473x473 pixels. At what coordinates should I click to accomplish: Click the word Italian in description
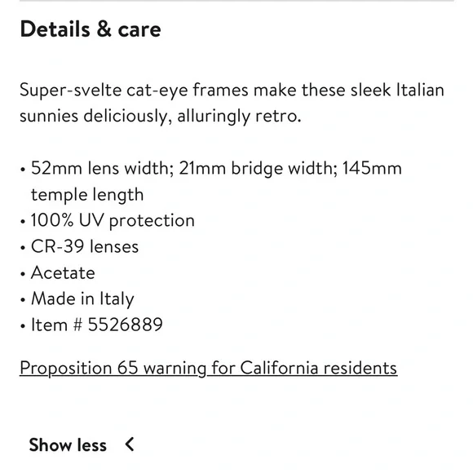(x=420, y=90)
